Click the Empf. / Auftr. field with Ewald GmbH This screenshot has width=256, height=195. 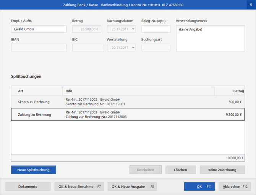tap(39, 29)
